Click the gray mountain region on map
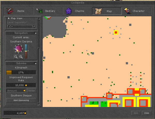Viewport: 155px width, 119px height. click(54, 28)
